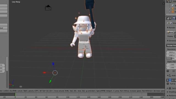Click the tool shelf vertical scrollbar

pyautogui.click(x=7, y=64)
